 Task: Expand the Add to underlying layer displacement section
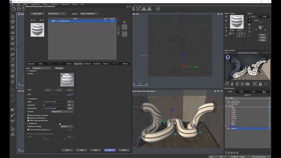tap(28, 134)
